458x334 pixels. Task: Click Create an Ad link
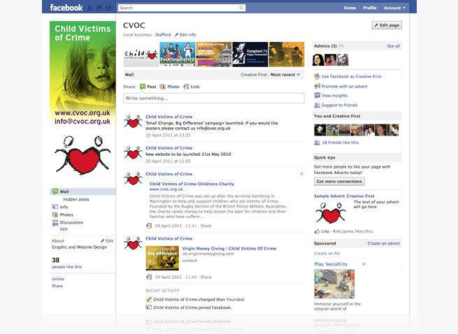[x=327, y=254]
